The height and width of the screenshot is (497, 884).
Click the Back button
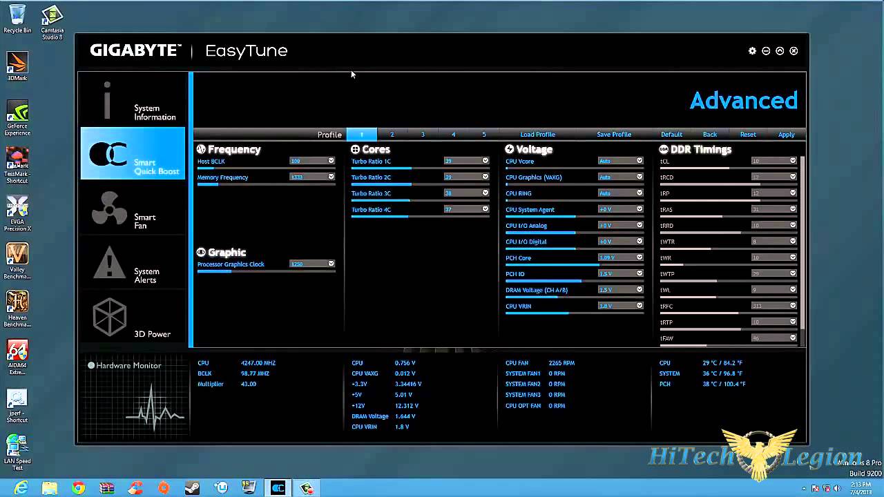(710, 135)
